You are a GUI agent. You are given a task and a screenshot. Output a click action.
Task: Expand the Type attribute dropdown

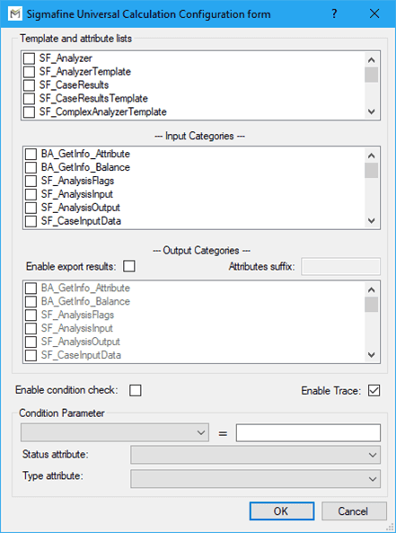pyautogui.click(x=255, y=479)
